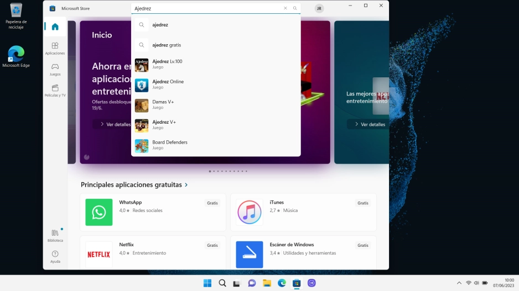Open volume tray icon
Image resolution: width=519 pixels, height=291 pixels.
point(476,283)
